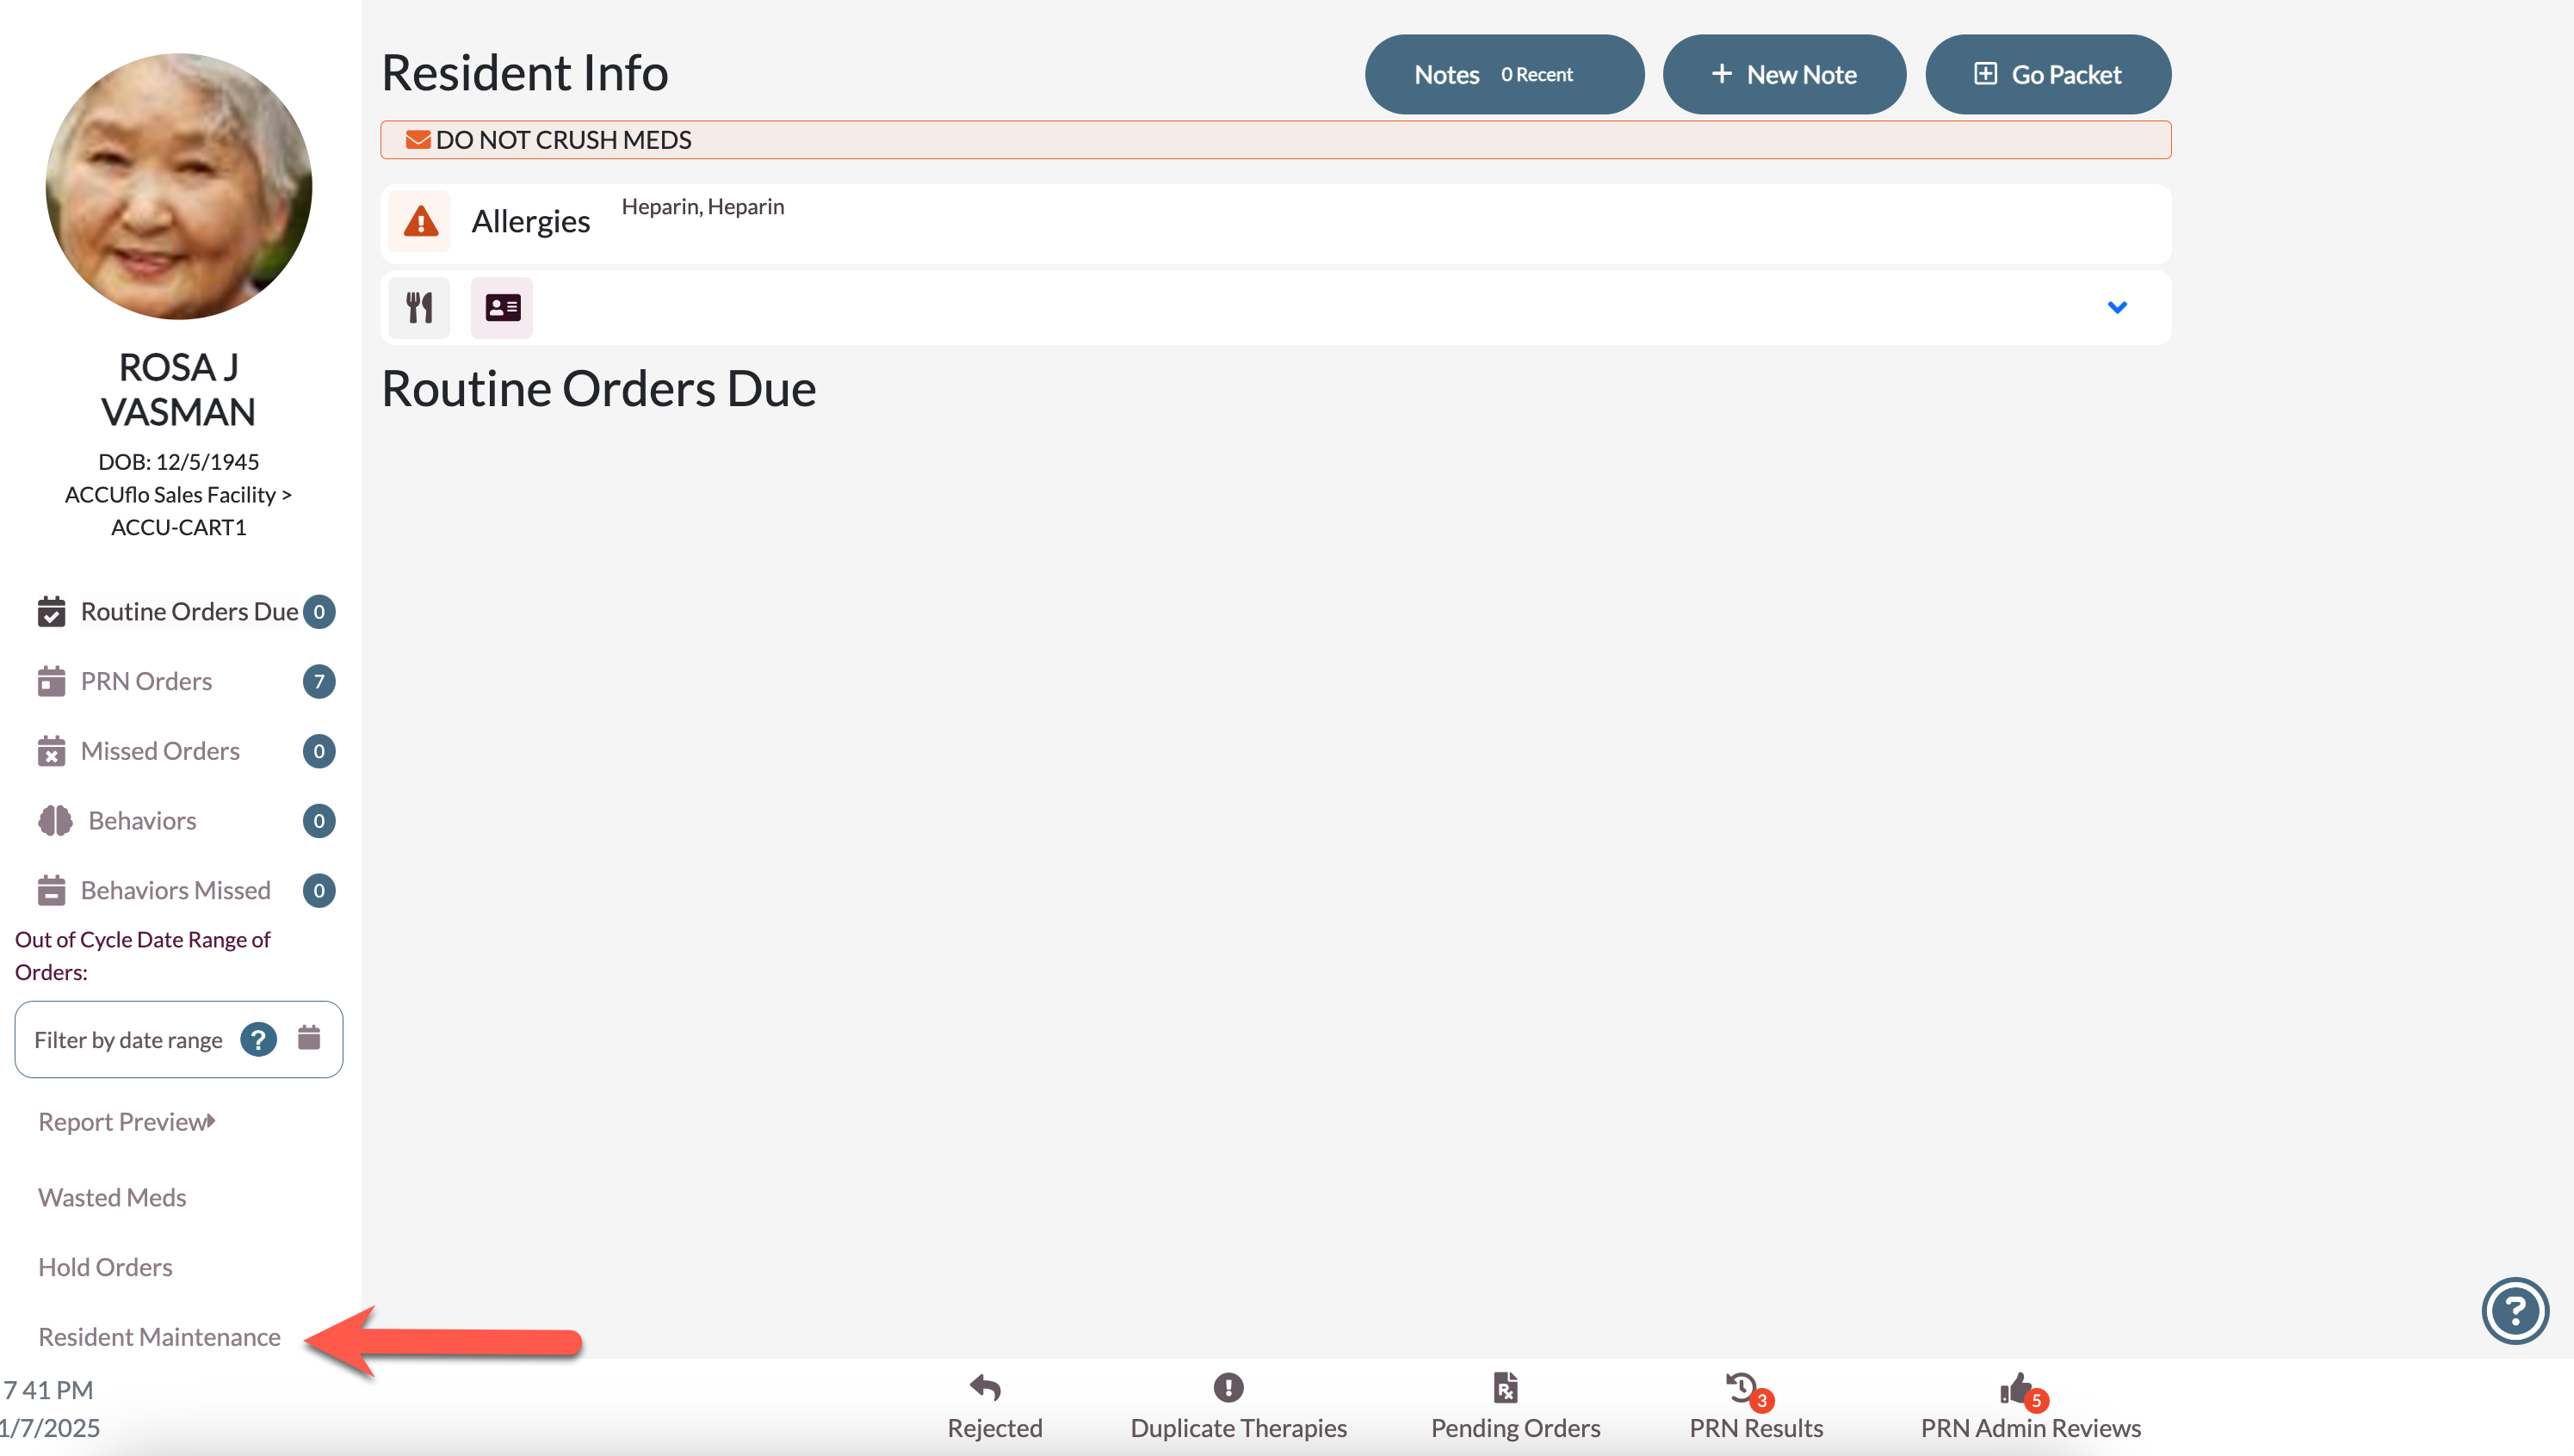Open Notes 0 Recent button

pyautogui.click(x=1504, y=74)
